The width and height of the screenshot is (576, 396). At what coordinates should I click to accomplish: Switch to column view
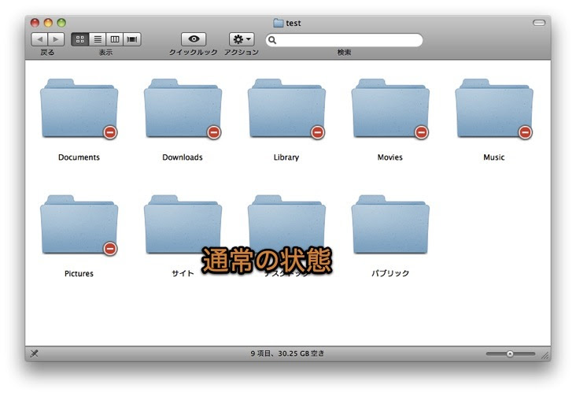click(x=115, y=39)
